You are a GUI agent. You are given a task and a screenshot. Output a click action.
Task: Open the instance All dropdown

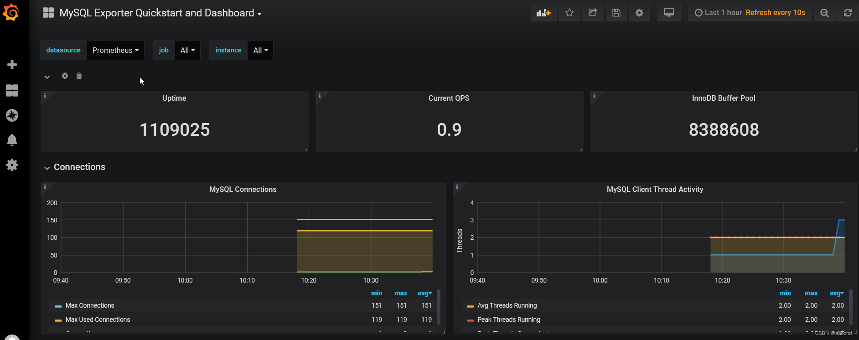click(260, 50)
